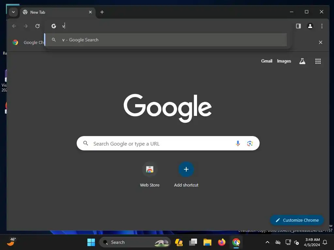Click the search icon in suggestion row

[x=54, y=40]
